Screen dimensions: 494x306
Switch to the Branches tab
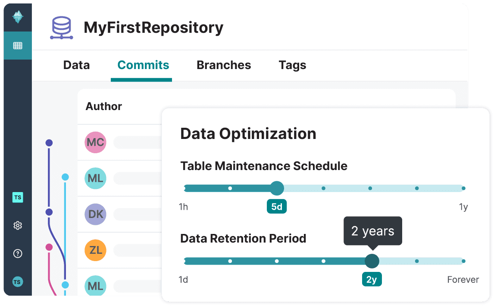(x=224, y=65)
